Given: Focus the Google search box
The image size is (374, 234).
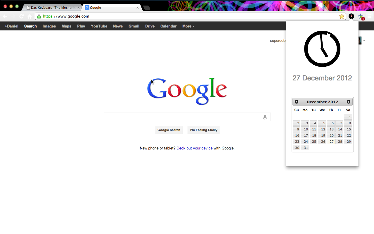Looking at the screenshot, I should 187,117.
